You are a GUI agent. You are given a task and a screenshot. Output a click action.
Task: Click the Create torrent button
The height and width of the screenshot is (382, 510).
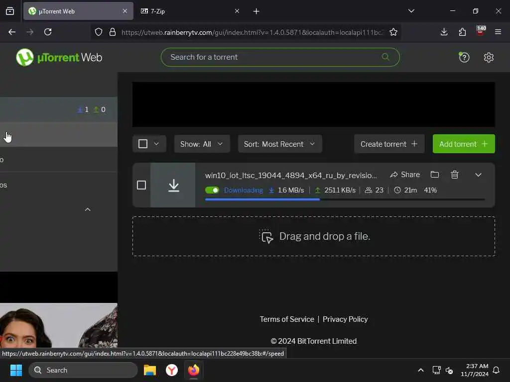[389, 144]
